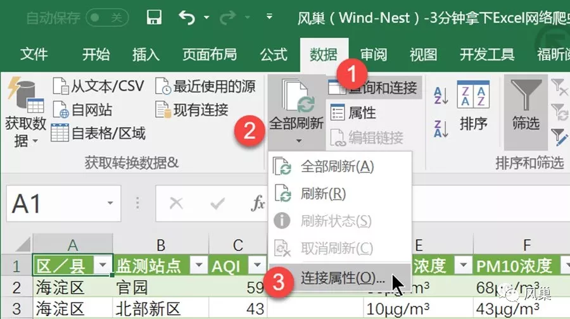The image size is (570, 319).
Task: Expand the Name Box dropdown arrow
Action: coord(110,203)
